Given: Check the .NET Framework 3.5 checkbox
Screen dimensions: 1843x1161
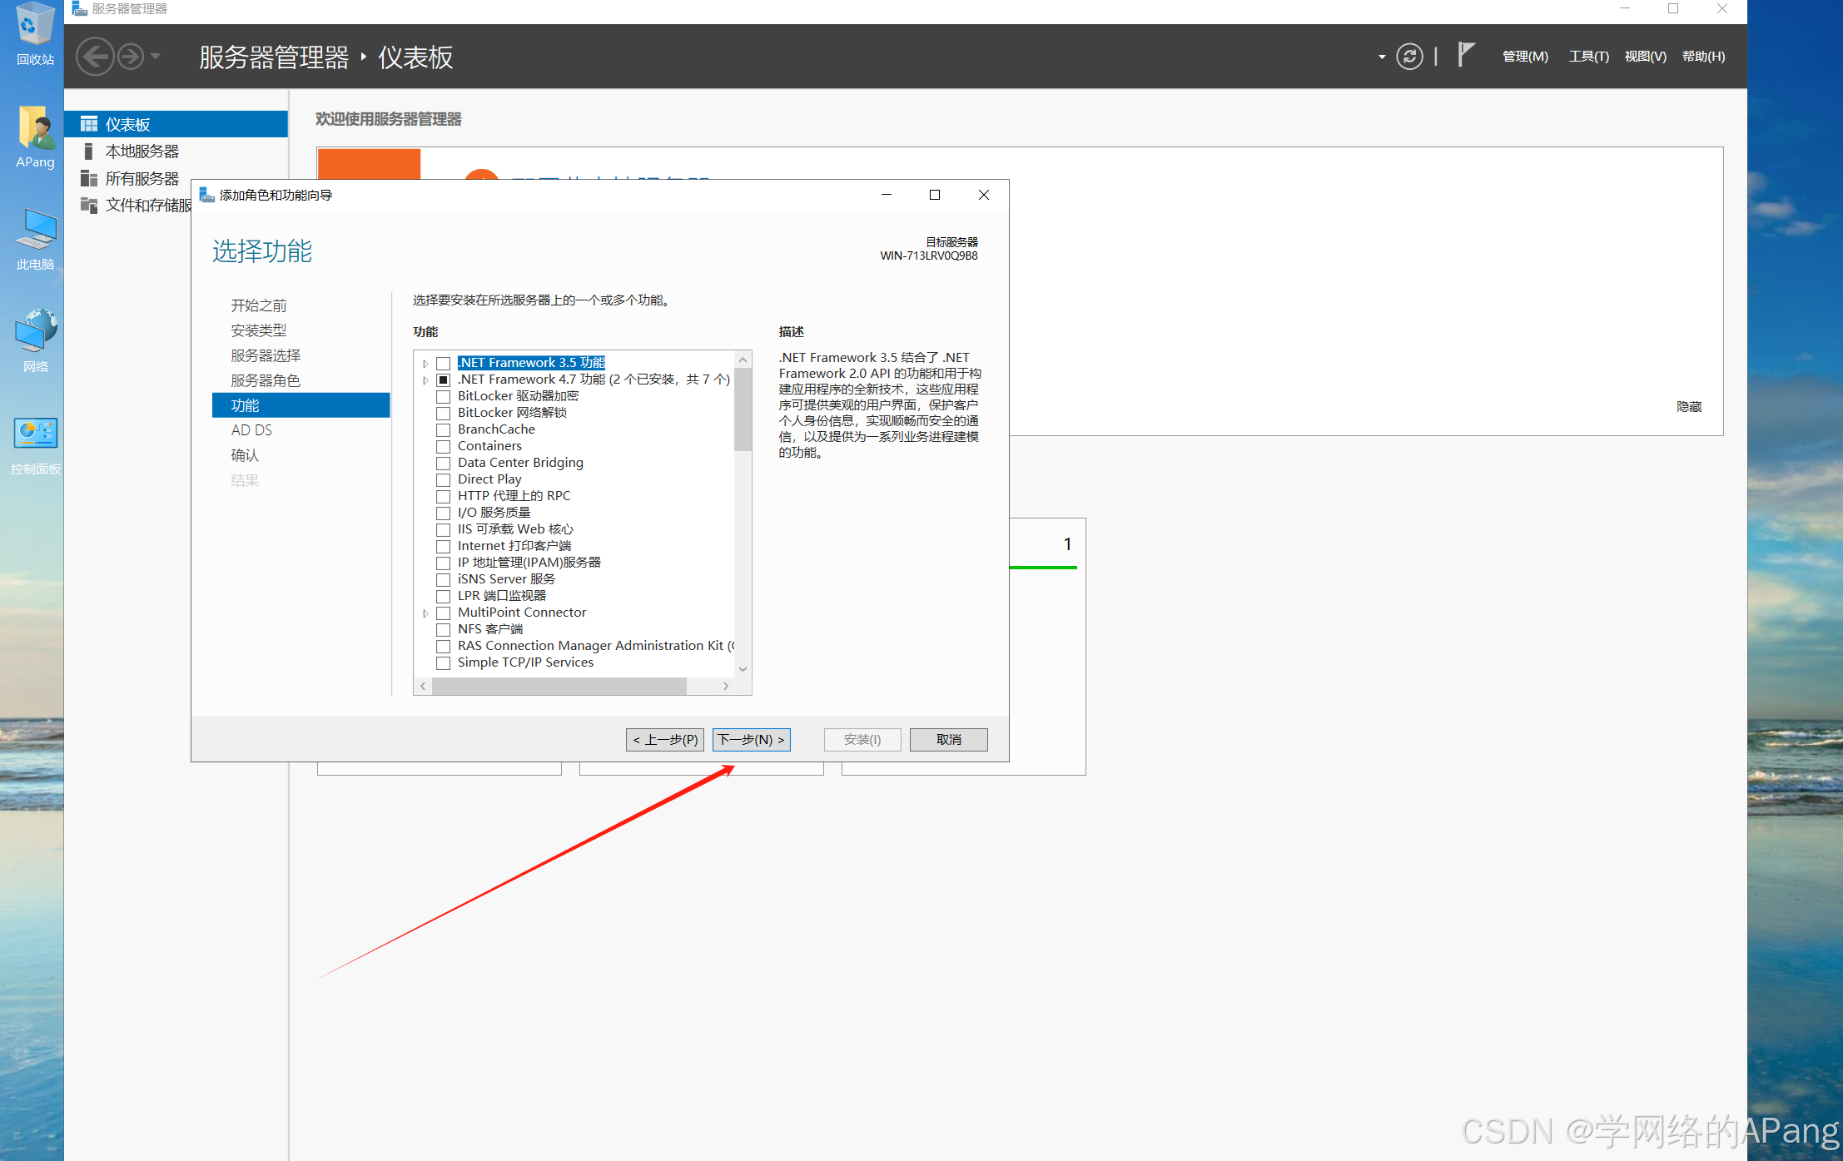Looking at the screenshot, I should pos(444,364).
